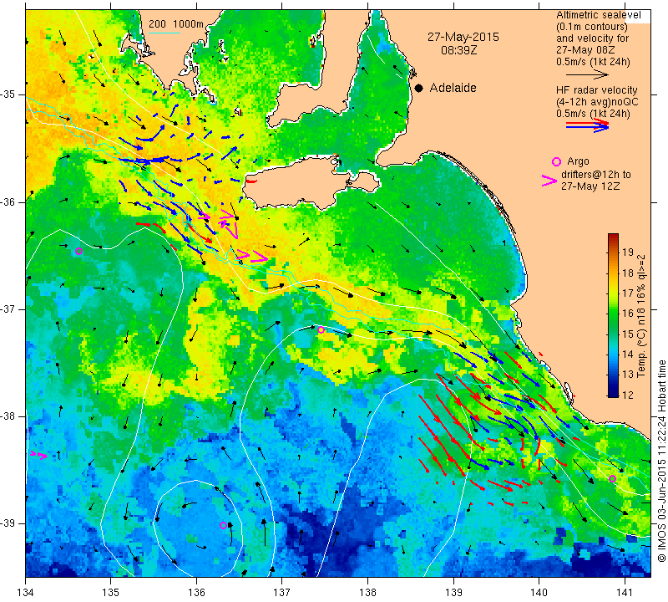Viewport: 668px width, 602px height.
Task: Click the 'Argo' legend label
Action: tap(578, 161)
